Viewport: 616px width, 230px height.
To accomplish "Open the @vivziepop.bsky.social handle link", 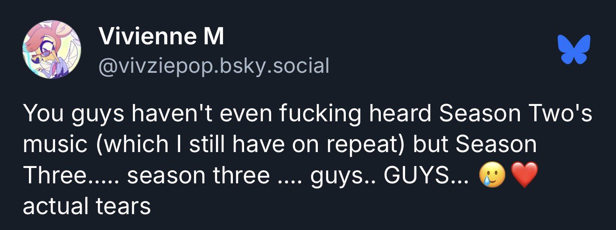I will pos(213,66).
